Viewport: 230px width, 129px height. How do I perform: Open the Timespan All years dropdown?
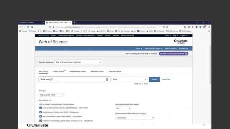pos(51,95)
